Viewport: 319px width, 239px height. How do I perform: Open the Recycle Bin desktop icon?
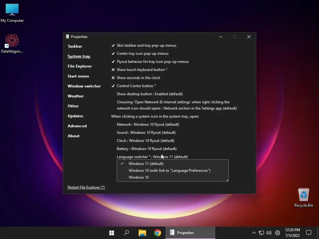tap(303, 197)
